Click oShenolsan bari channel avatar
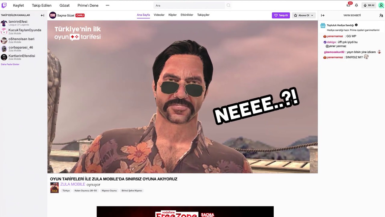Screen dimensions: 385x217 pyautogui.click(x=4, y=40)
